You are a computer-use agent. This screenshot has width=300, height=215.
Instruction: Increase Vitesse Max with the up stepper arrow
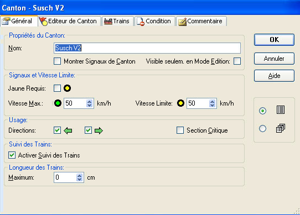[x=89, y=102]
